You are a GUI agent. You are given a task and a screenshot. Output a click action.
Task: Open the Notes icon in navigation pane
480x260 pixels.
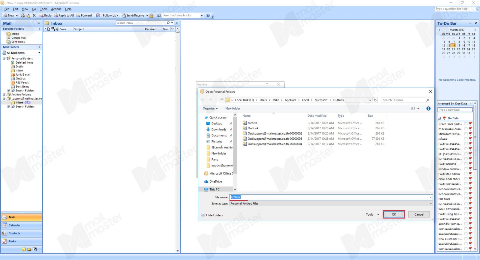pos(24,249)
